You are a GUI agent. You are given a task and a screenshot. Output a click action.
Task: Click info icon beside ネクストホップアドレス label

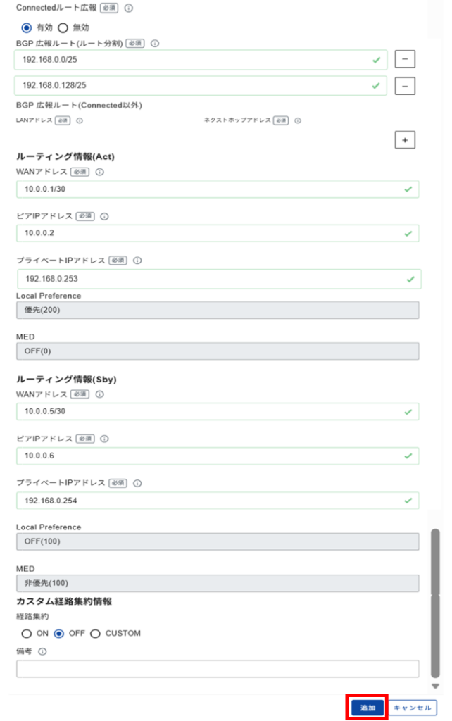(298, 120)
